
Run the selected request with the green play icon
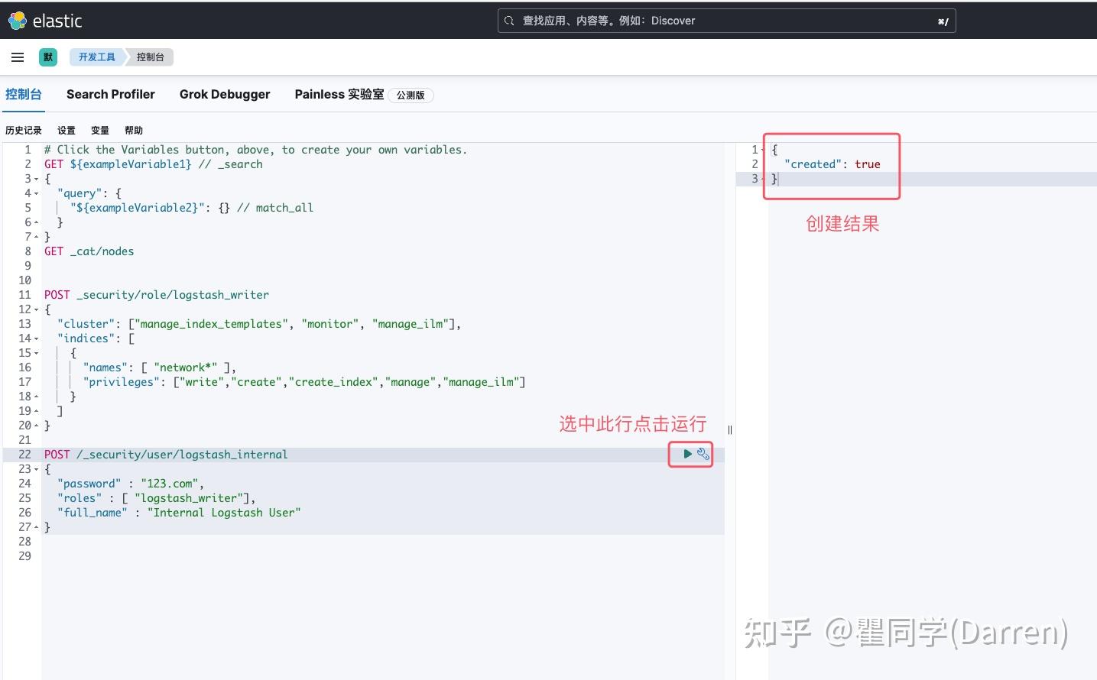coord(686,454)
